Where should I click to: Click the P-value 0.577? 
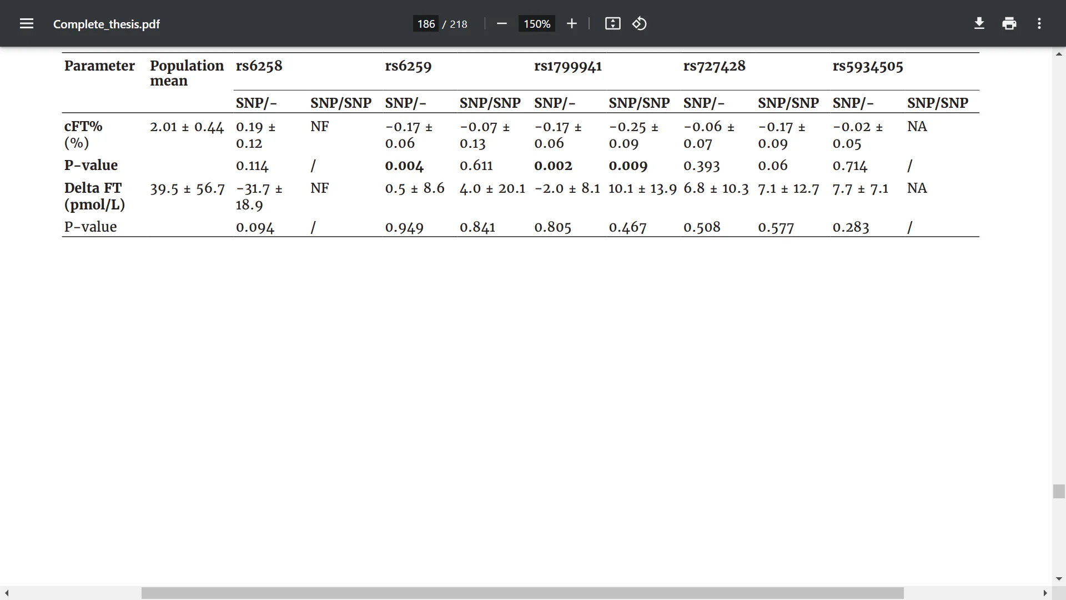click(x=776, y=227)
